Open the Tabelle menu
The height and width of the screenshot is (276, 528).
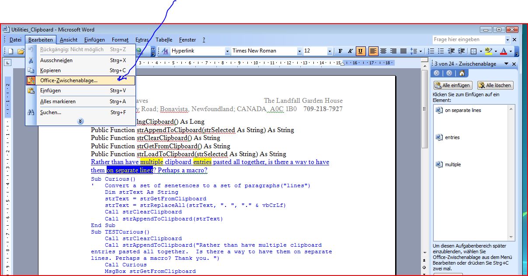coord(164,40)
